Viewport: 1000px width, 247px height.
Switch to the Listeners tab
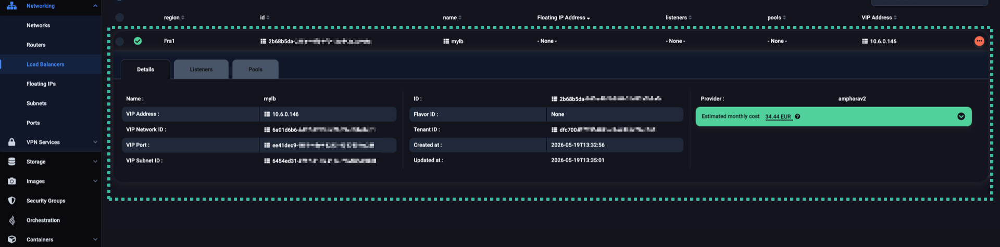pyautogui.click(x=201, y=69)
